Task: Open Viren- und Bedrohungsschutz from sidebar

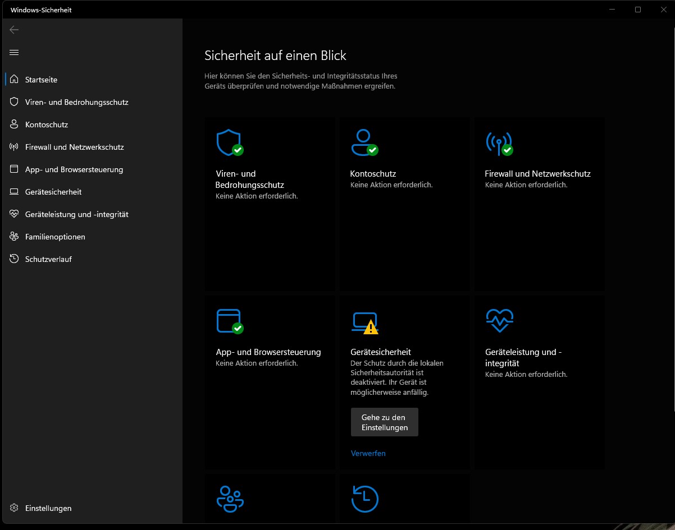Action: (x=93, y=102)
